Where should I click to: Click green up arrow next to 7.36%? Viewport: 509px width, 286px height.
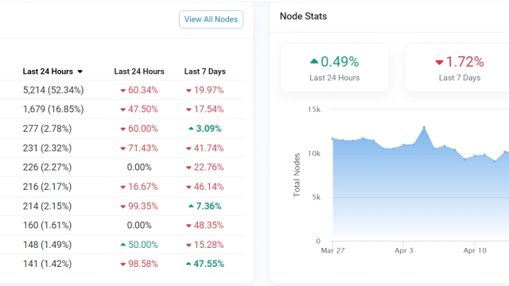[191, 206]
